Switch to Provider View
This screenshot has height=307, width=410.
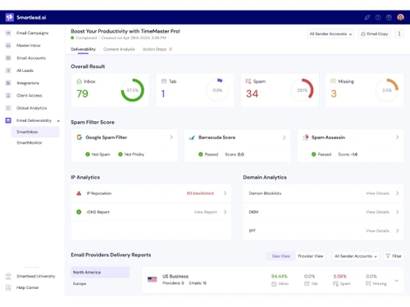[x=311, y=256]
